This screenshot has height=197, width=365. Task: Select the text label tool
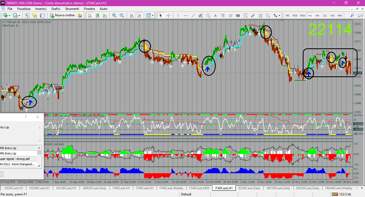point(223,15)
